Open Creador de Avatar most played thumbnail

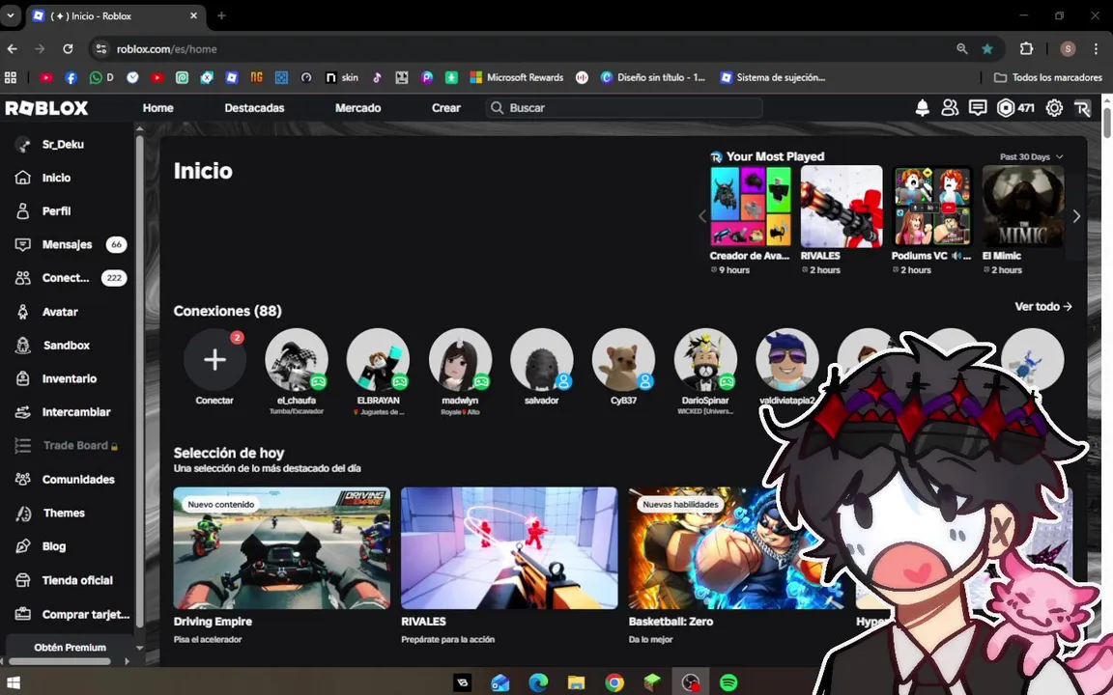[751, 207]
